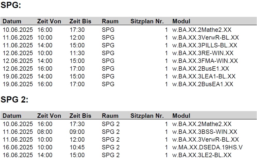Click the SPG section heading
This screenshot has height=160, width=257.
11,5
